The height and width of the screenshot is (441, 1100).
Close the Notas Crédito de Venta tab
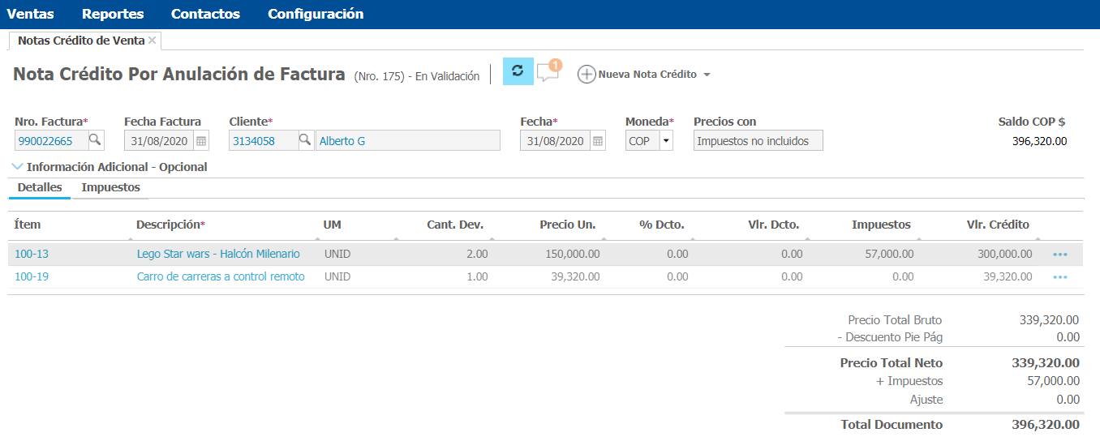[153, 40]
